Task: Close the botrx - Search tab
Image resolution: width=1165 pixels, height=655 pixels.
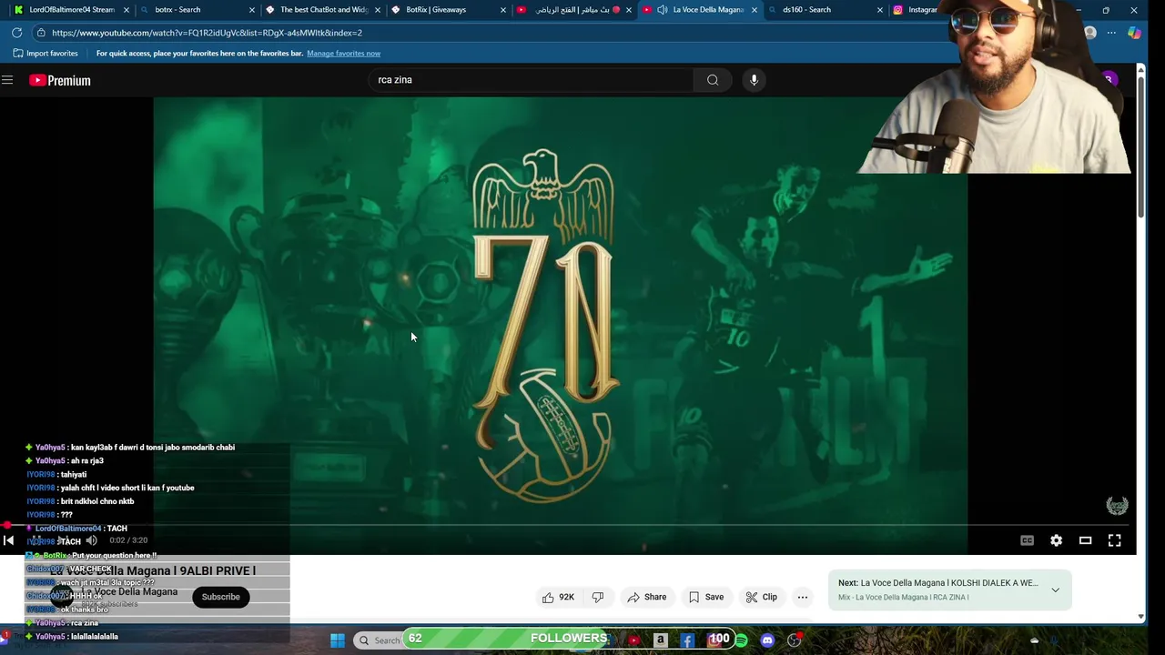Action: 252,10
